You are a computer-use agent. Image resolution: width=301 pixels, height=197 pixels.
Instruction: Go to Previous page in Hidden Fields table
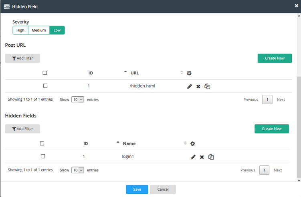248,170
